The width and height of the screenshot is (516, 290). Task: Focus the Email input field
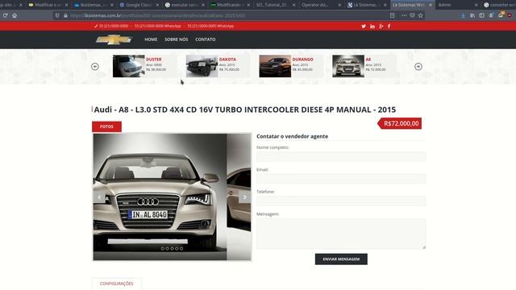[341, 179]
